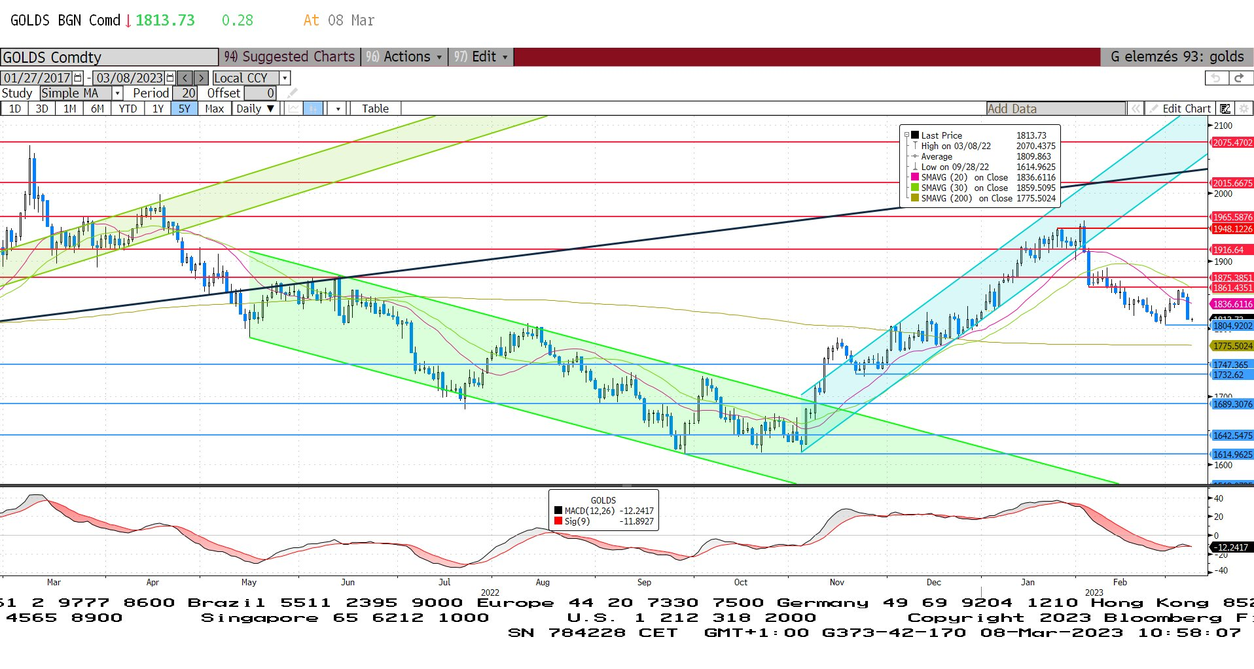
Task: Click the -12.2417 MACD value label
Action: coord(1232,547)
